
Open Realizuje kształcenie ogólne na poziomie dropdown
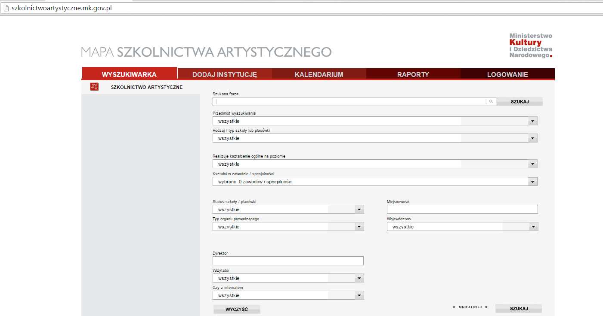pos(375,164)
